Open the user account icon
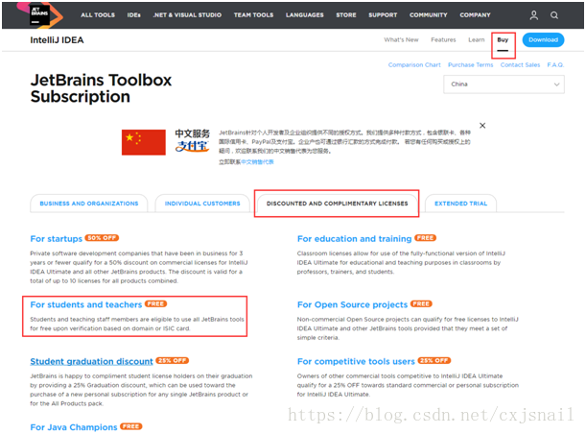The image size is (586, 434). [x=533, y=15]
